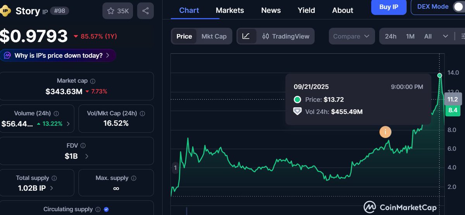Viewport: 465px width, 215px height.
Task: Click Total supply info icon
Action: coord(54,178)
